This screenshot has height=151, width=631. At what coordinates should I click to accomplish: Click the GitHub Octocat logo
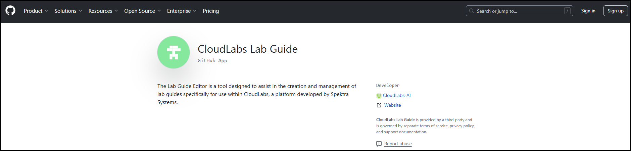10,11
